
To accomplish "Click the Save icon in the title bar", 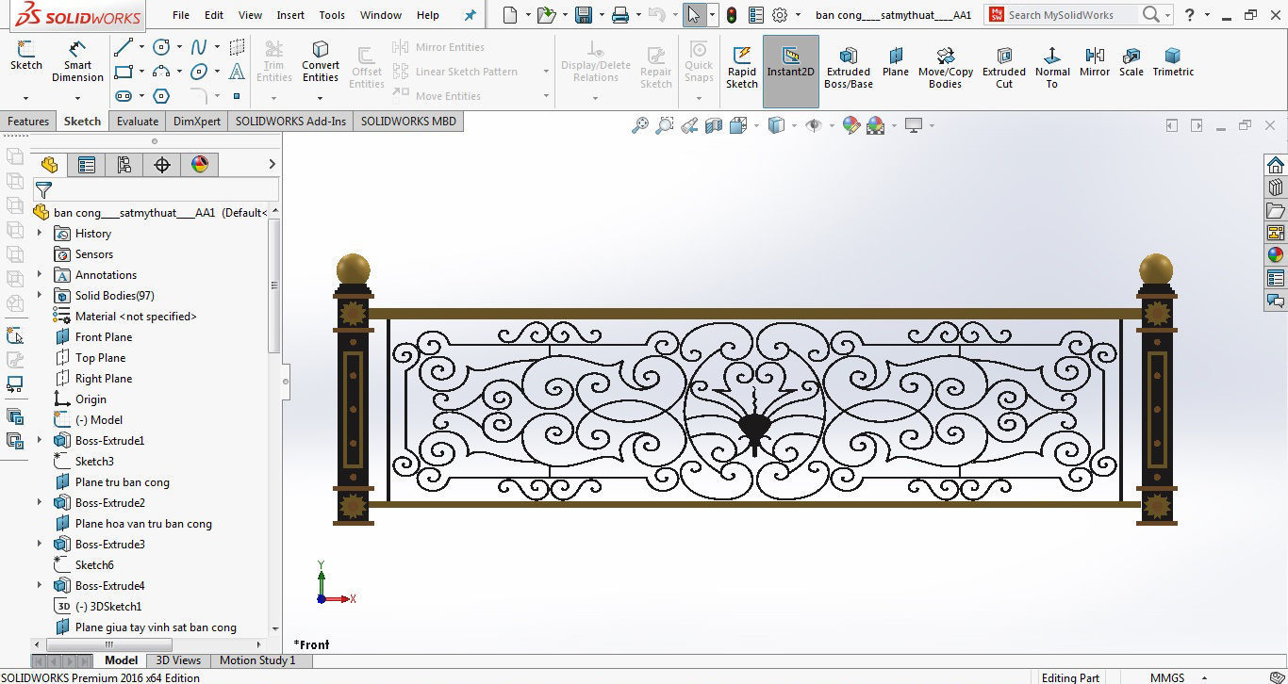I will 584,15.
